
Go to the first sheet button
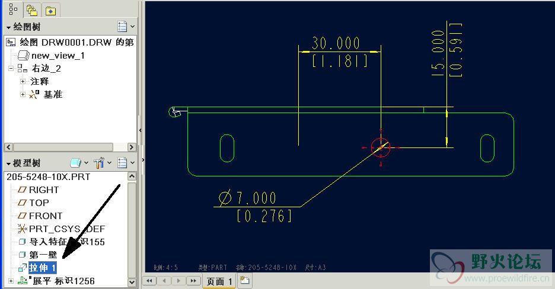149,281
